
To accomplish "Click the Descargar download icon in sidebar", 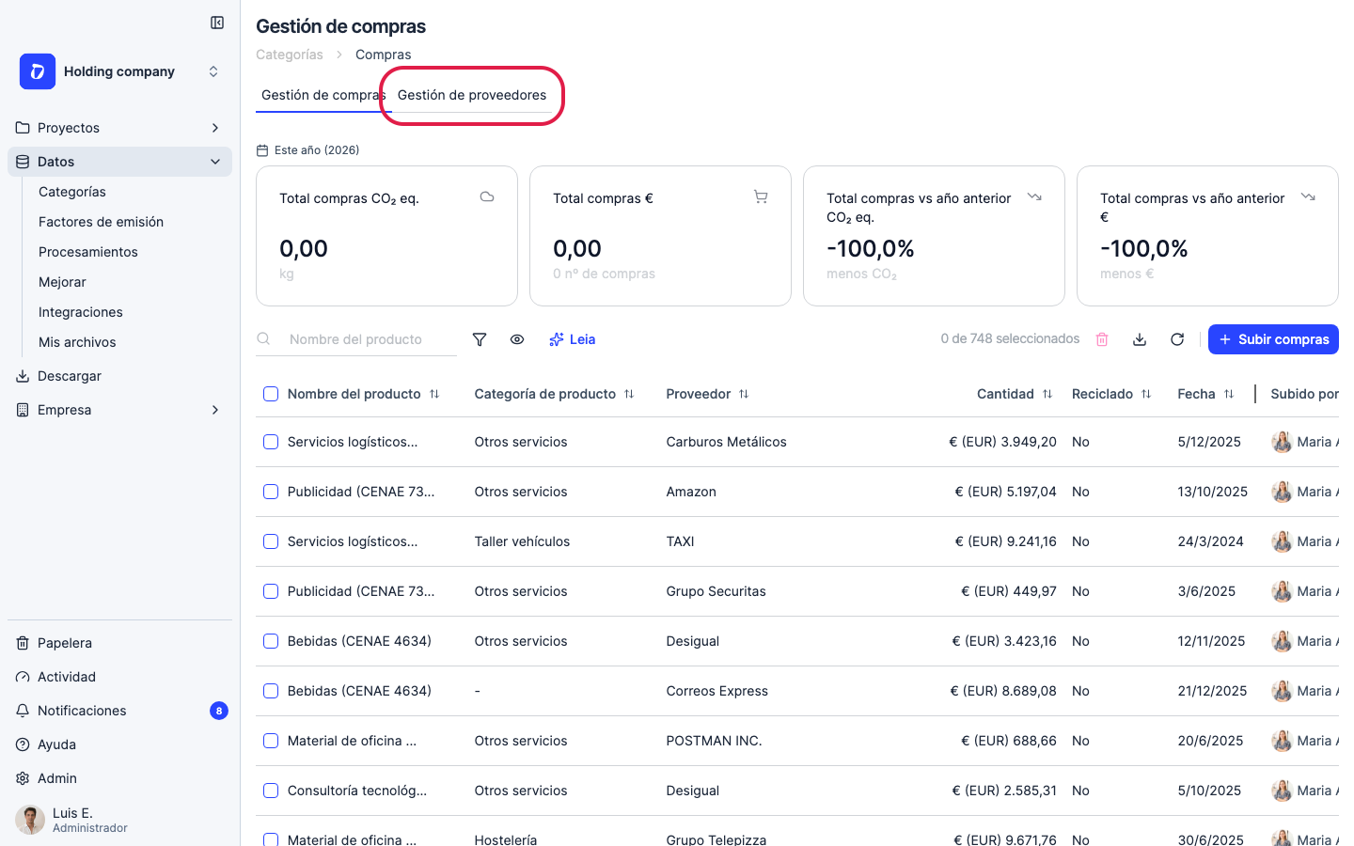I will pos(23,376).
